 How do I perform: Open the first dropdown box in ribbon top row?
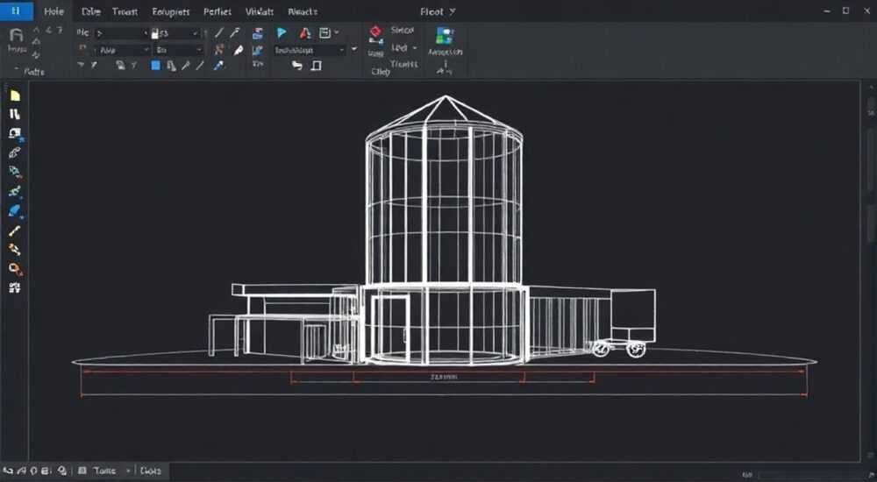click(121, 33)
